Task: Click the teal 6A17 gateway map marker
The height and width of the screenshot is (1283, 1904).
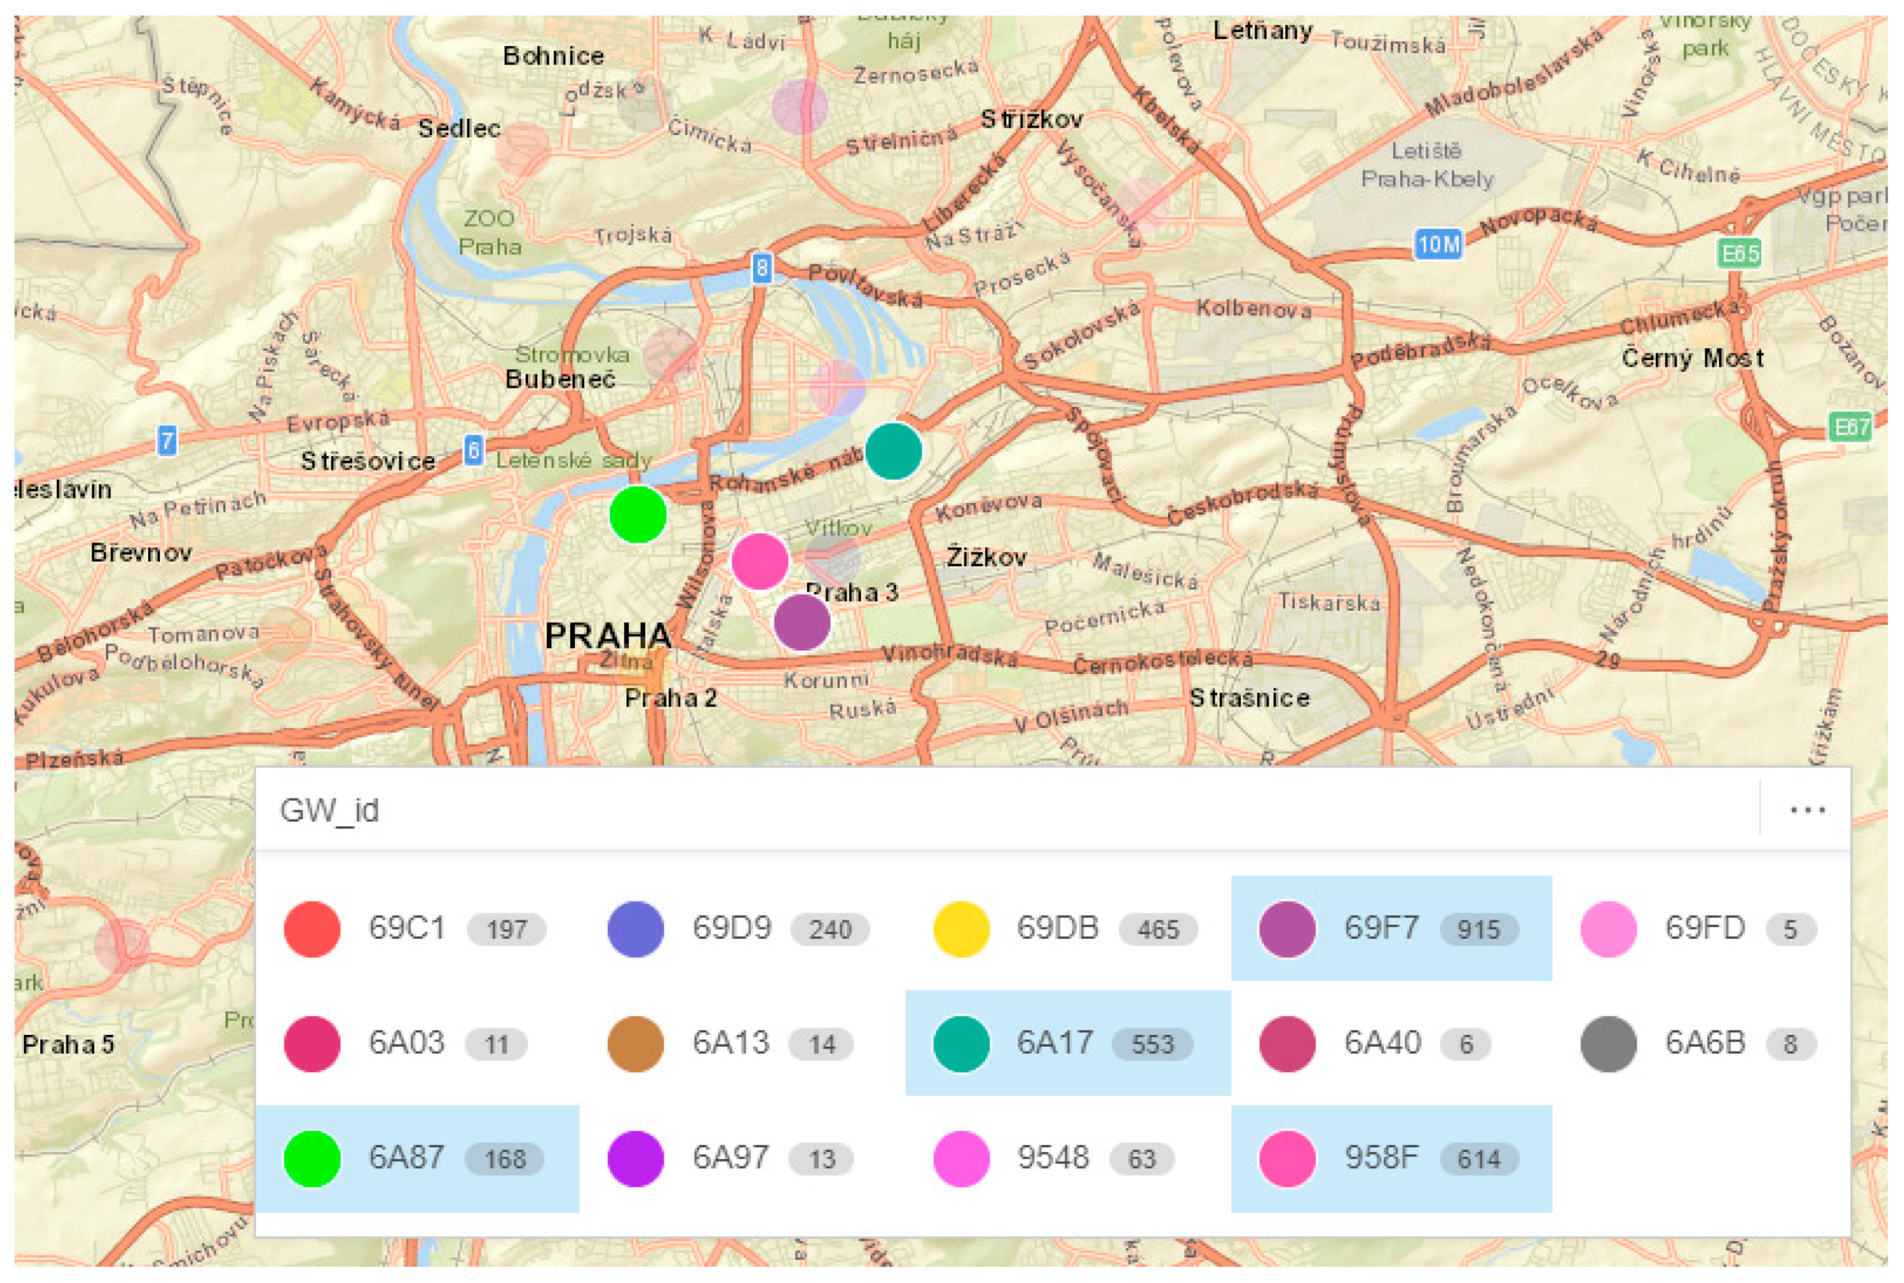Action: (893, 451)
